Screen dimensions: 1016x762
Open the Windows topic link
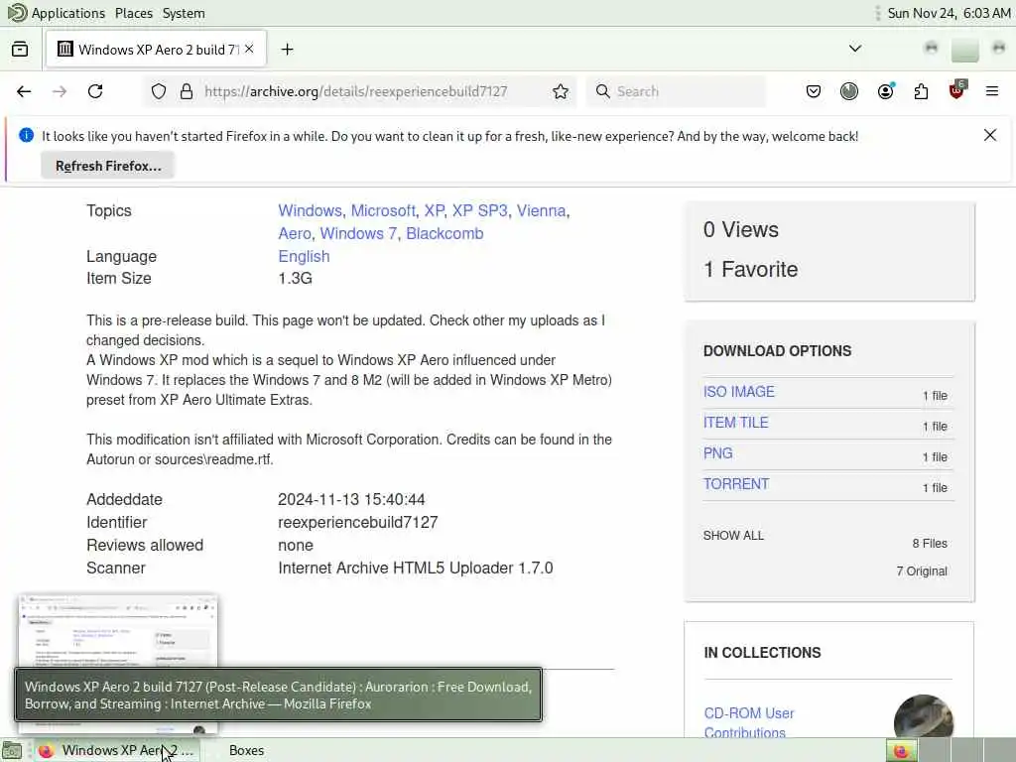[x=310, y=210]
